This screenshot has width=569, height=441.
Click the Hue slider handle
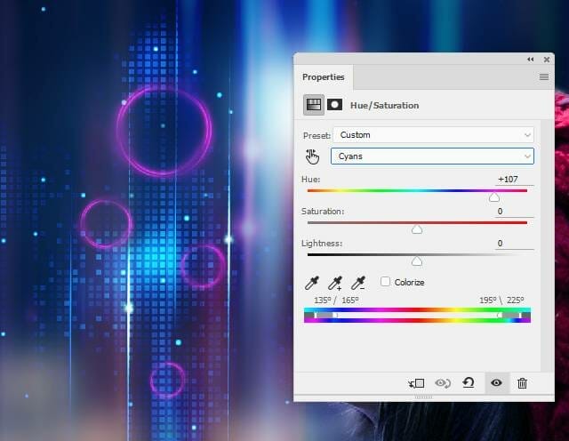[494, 197]
